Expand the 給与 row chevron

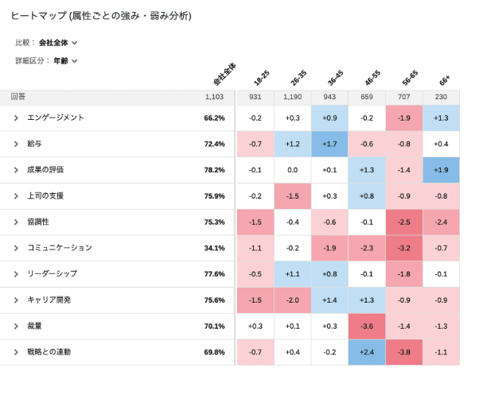point(16,144)
